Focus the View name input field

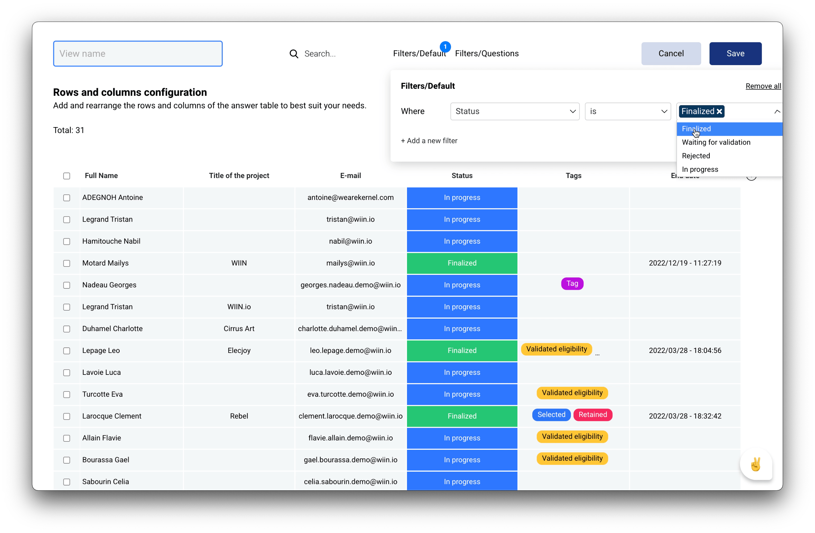138,54
